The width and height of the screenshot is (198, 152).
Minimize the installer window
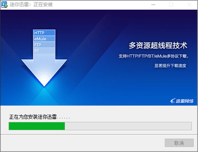click(x=153, y=5)
